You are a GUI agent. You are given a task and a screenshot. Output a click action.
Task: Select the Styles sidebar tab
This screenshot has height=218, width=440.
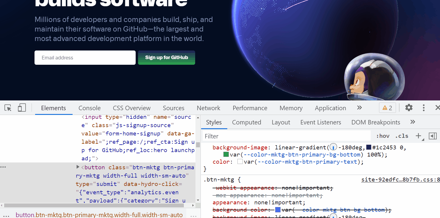(214, 122)
